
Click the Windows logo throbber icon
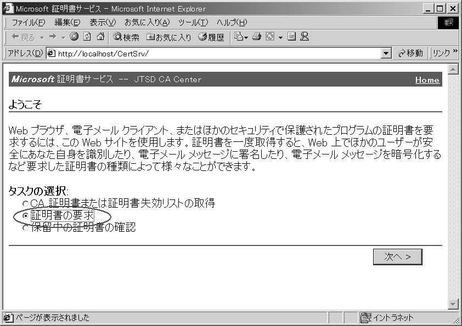click(x=448, y=22)
